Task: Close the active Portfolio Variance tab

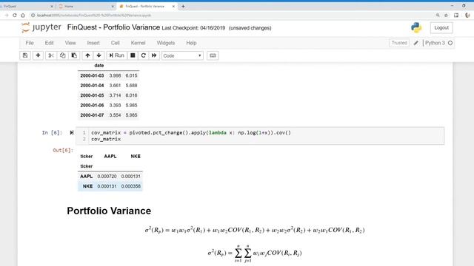Action: pos(173,7)
